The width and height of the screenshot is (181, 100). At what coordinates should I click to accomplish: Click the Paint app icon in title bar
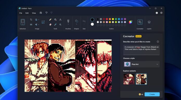20,8
